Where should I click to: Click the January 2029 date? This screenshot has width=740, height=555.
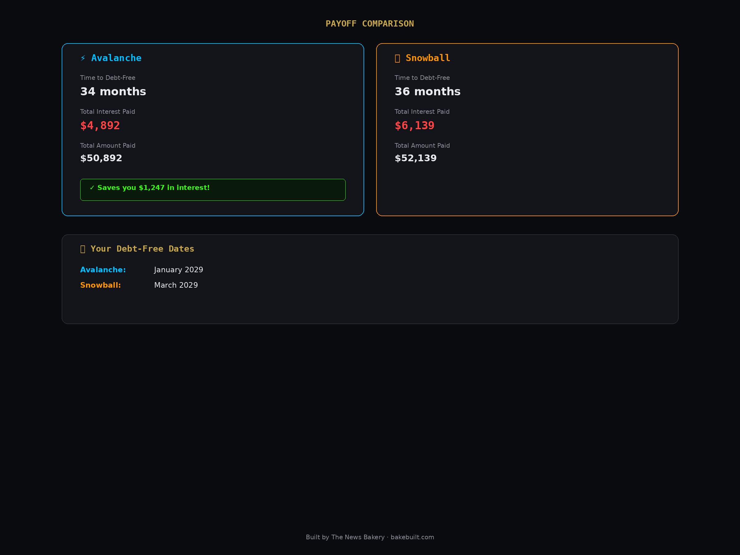point(179,270)
